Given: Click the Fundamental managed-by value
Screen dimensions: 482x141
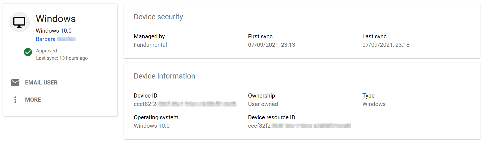Looking at the screenshot, I should click(150, 45).
